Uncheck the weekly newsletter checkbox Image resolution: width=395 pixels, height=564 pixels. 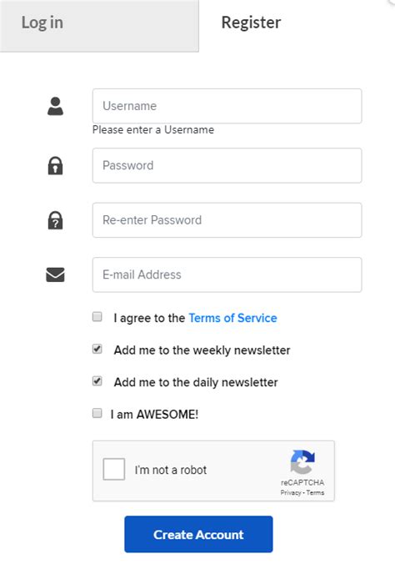point(97,349)
